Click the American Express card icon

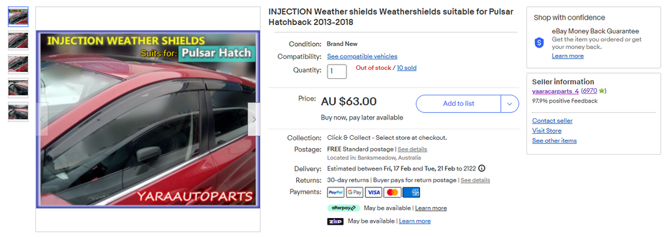pos(411,193)
